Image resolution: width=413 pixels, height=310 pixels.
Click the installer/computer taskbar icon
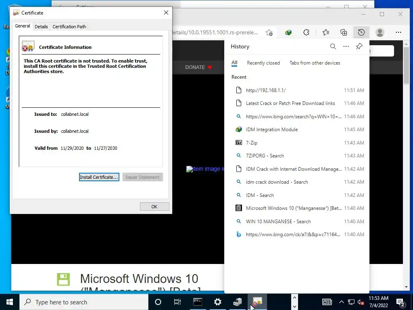[x=238, y=302]
